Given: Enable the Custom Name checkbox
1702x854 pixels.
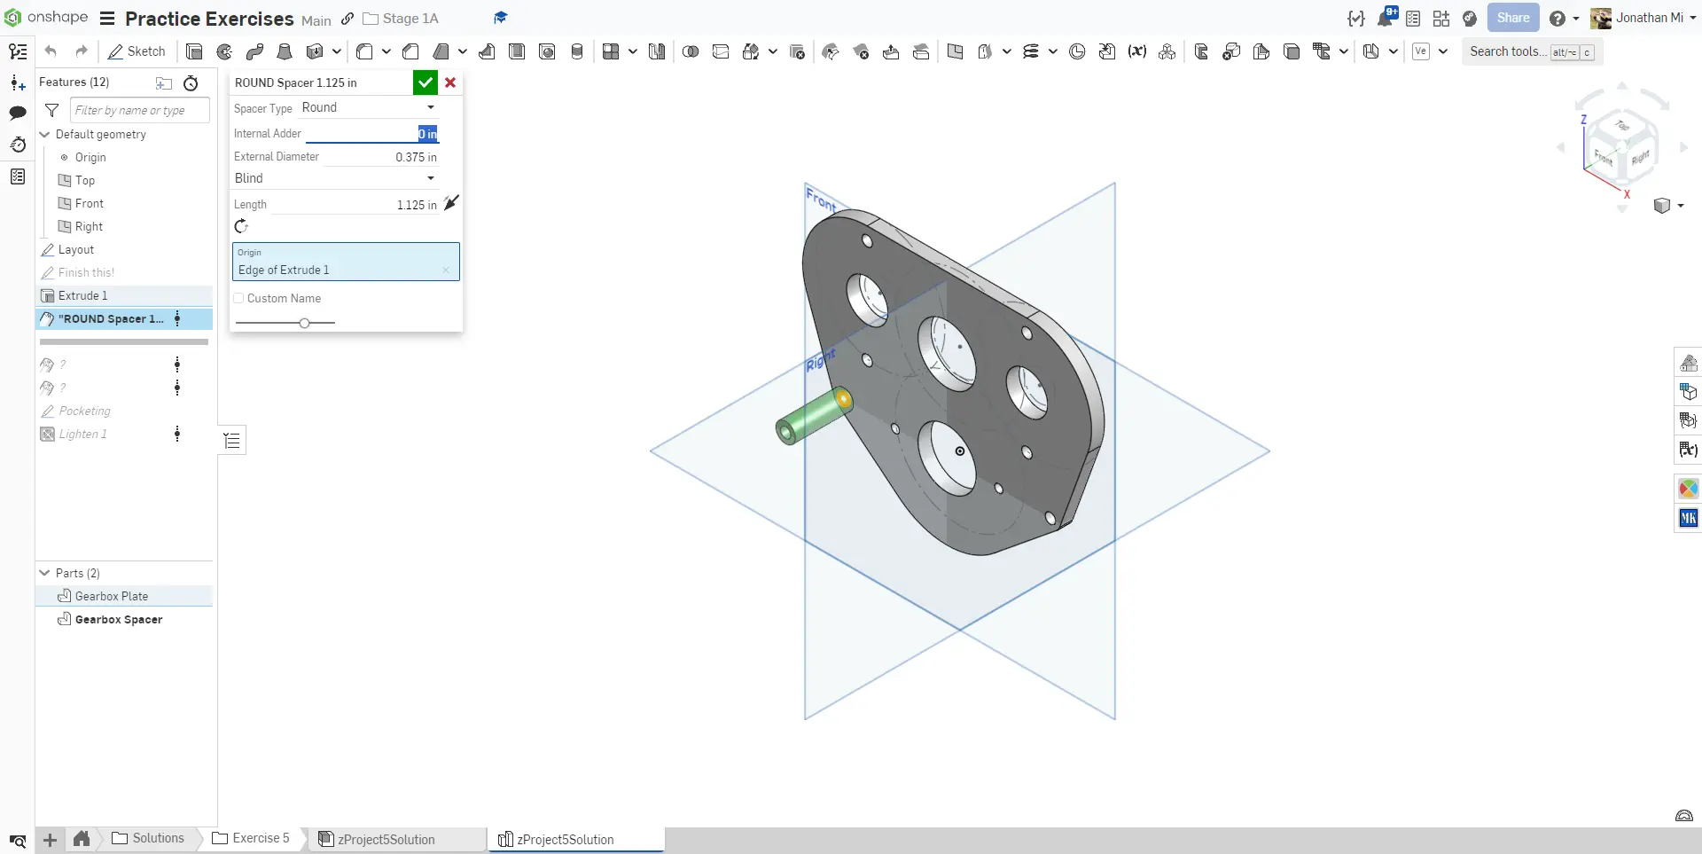Looking at the screenshot, I should 238,298.
